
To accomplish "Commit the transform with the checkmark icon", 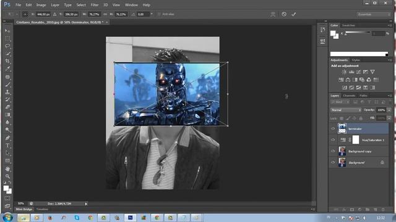I will (x=294, y=14).
